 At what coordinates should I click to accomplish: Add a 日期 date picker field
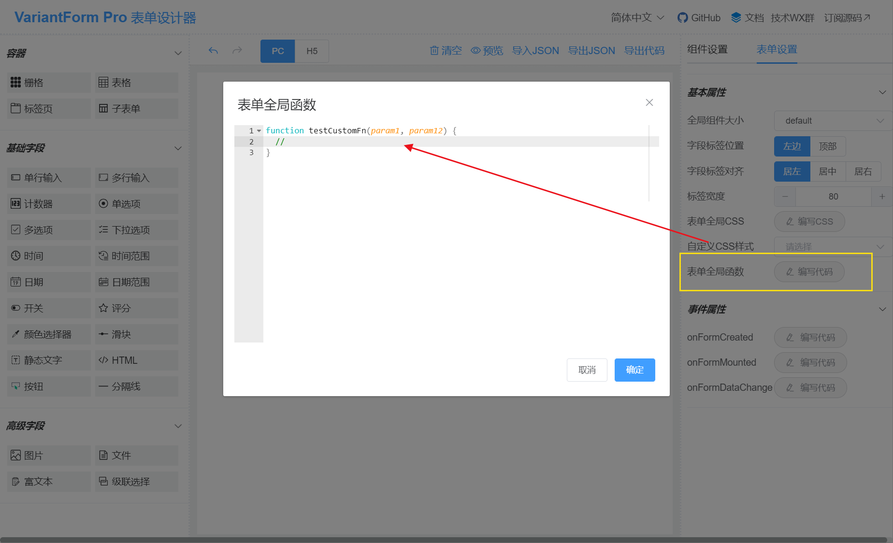point(49,282)
